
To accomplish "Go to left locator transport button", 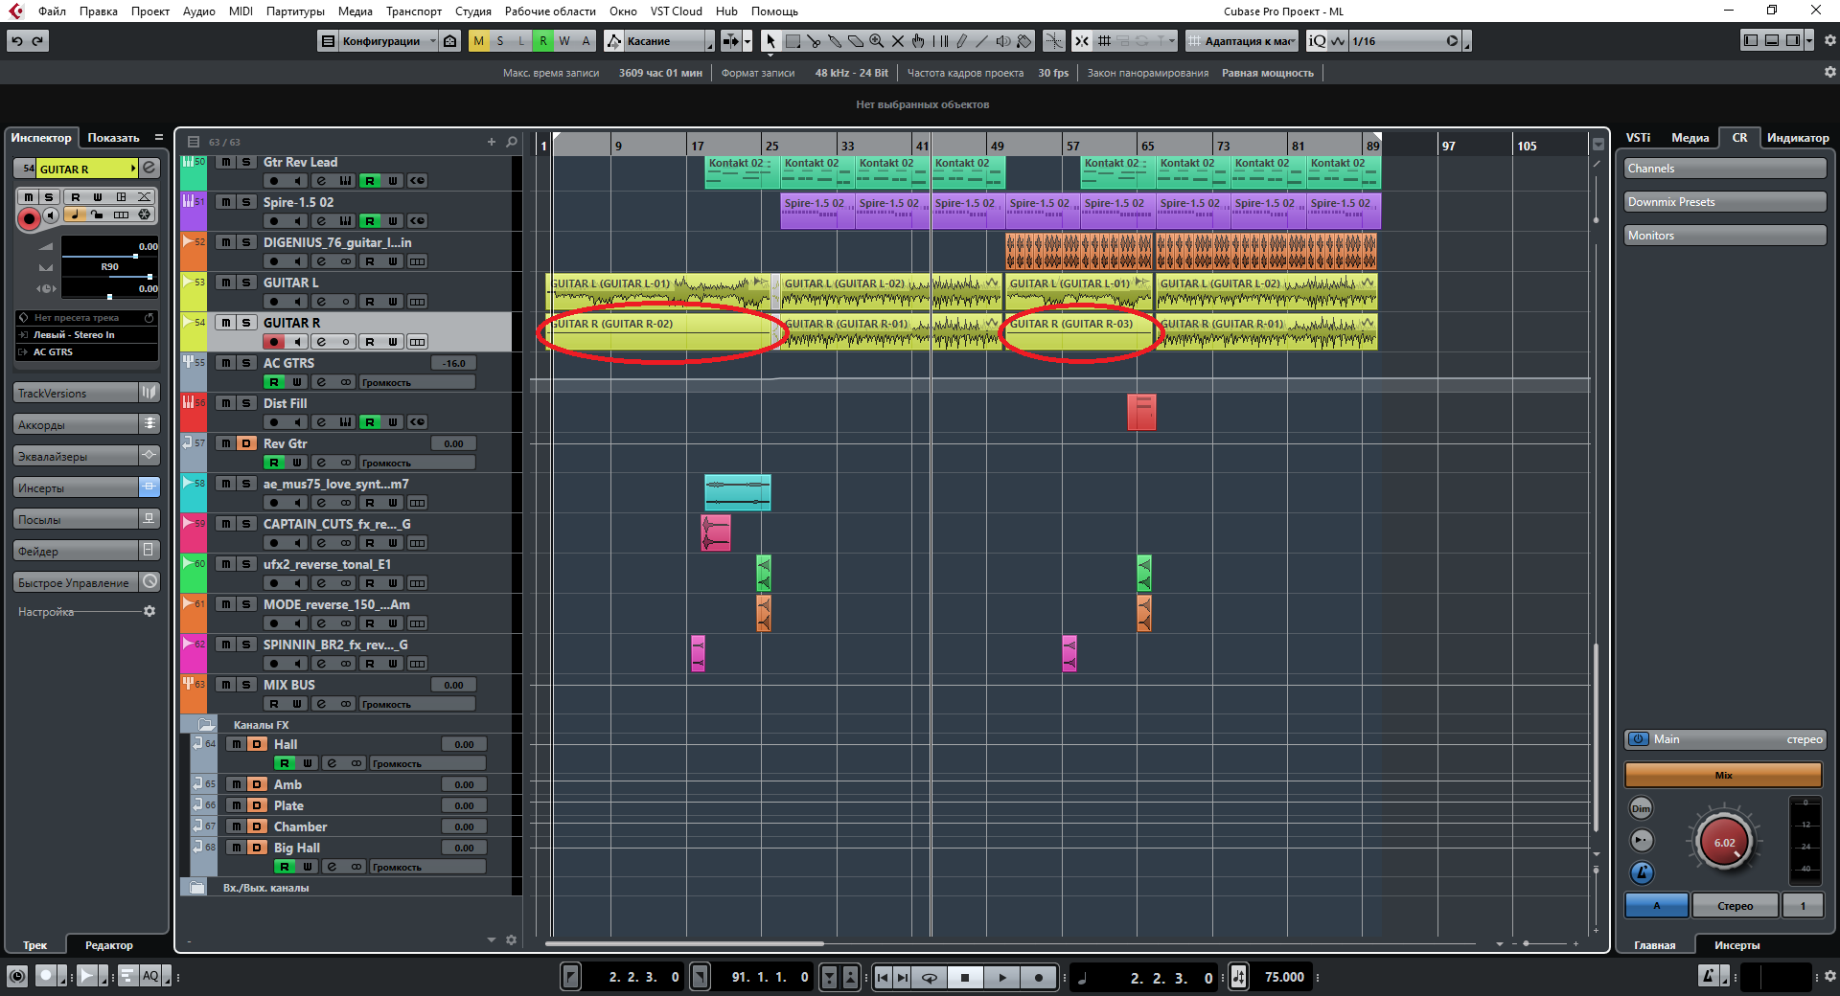I will pos(883,977).
